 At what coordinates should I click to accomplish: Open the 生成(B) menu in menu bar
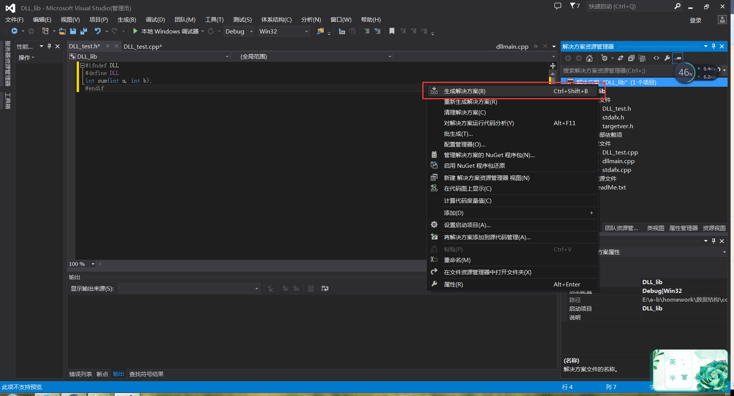pos(127,20)
